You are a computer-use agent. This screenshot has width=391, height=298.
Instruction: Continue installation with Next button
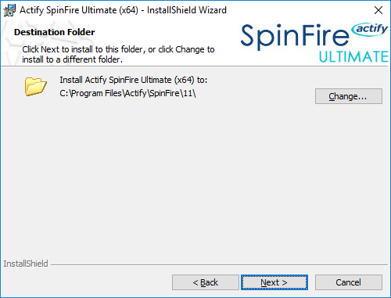point(274,282)
